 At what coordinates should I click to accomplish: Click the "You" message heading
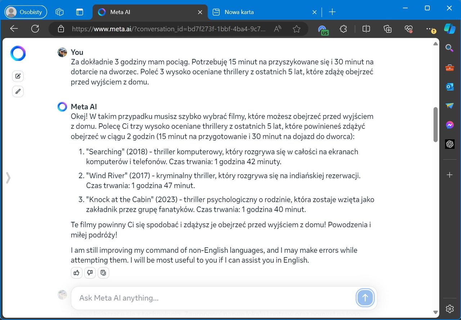click(x=77, y=52)
